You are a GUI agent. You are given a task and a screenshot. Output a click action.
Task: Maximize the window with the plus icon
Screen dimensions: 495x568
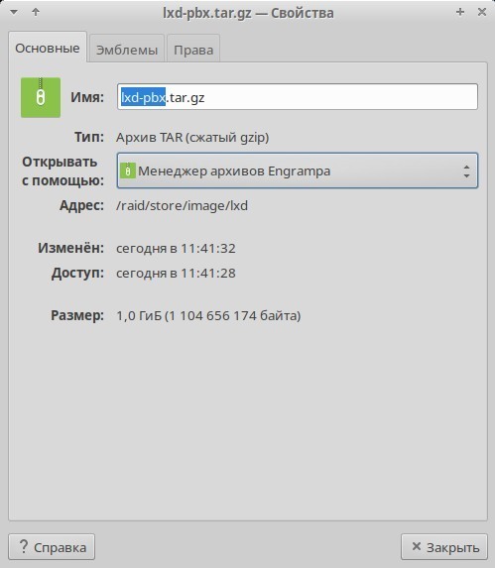point(460,12)
